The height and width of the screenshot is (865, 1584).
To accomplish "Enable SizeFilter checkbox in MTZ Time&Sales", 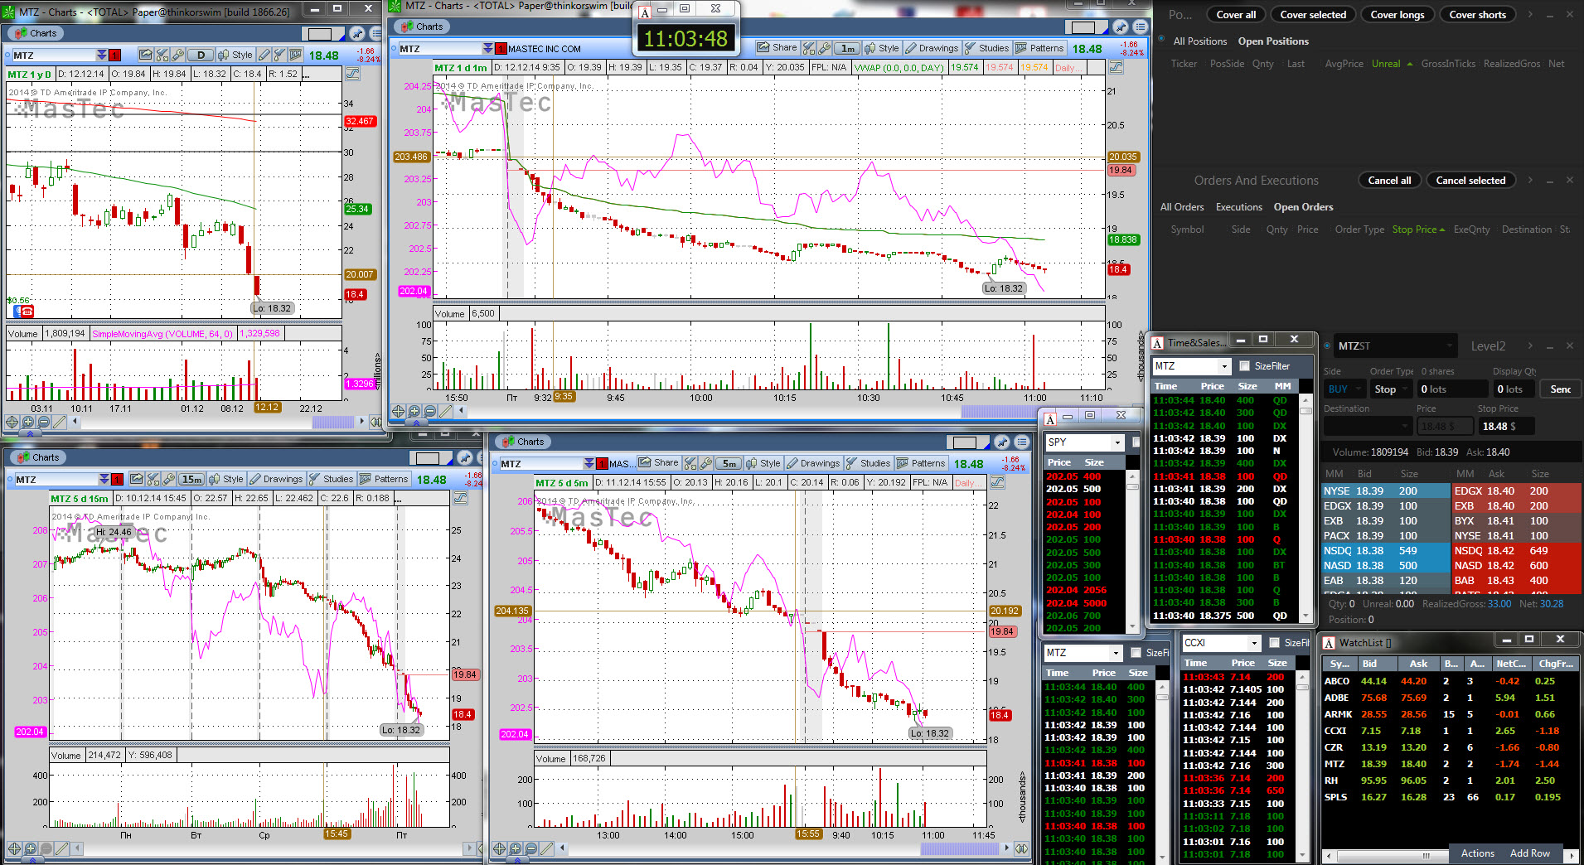I will (x=1244, y=365).
